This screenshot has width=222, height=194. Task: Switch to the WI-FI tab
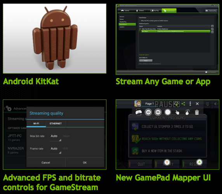(x=36, y=124)
